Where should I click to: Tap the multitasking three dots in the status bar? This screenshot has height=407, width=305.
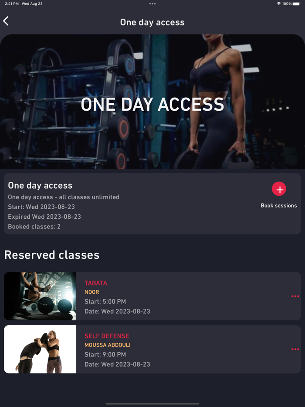click(152, 3)
